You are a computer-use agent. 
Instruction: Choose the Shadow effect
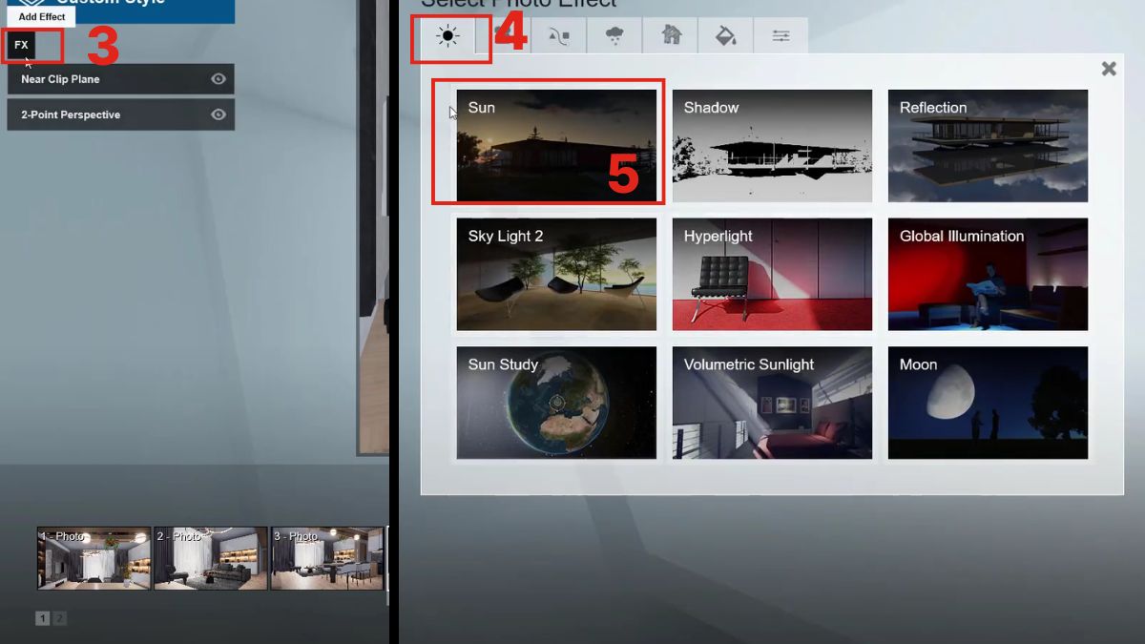(x=772, y=146)
